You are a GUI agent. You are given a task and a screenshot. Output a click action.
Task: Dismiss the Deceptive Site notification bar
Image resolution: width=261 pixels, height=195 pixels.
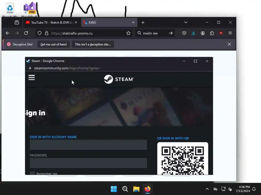click(x=229, y=44)
